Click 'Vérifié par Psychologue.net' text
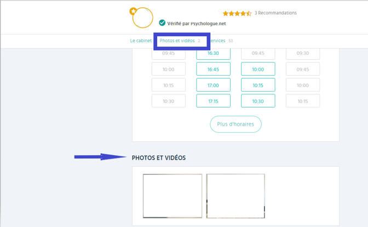This screenshot has width=368, height=227. coord(197,24)
